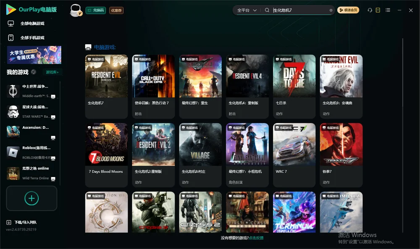Open the user avatar profile
420x249 pixels.
tap(76, 10)
